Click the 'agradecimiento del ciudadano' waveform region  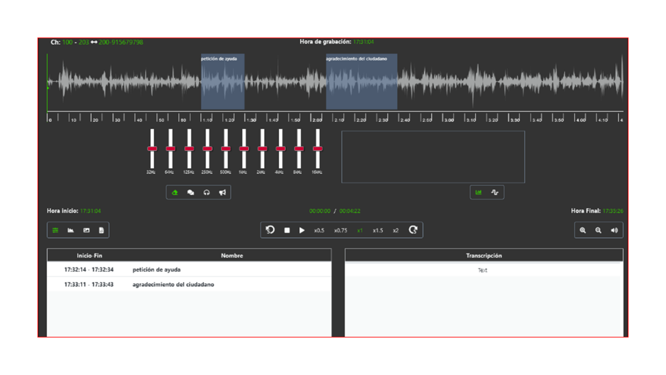pyautogui.click(x=361, y=82)
